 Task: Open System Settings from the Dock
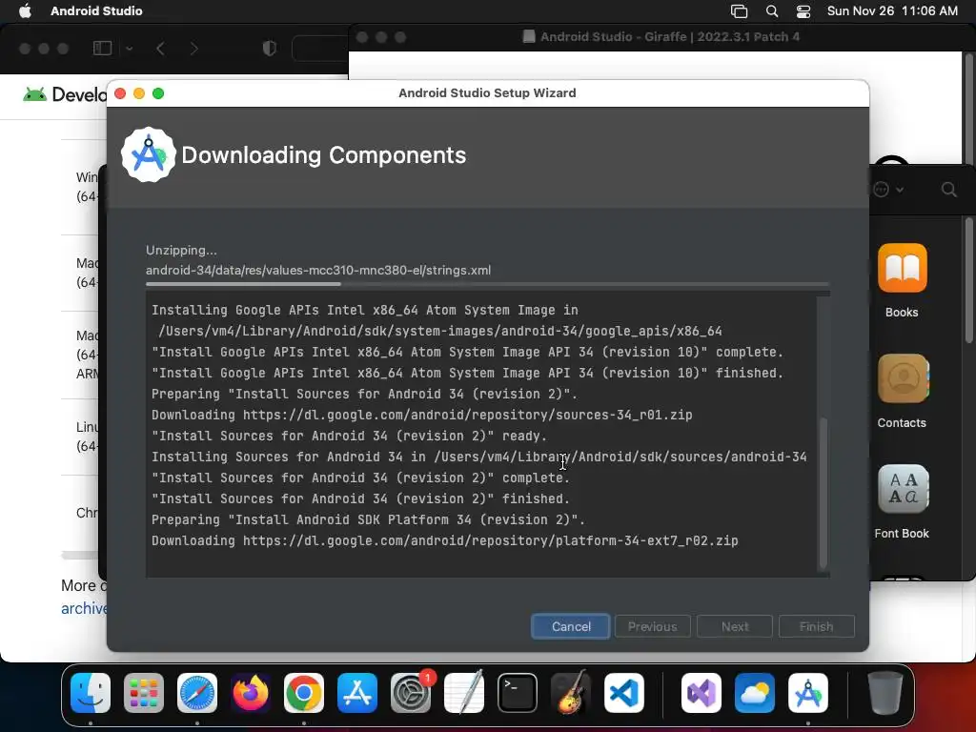411,693
